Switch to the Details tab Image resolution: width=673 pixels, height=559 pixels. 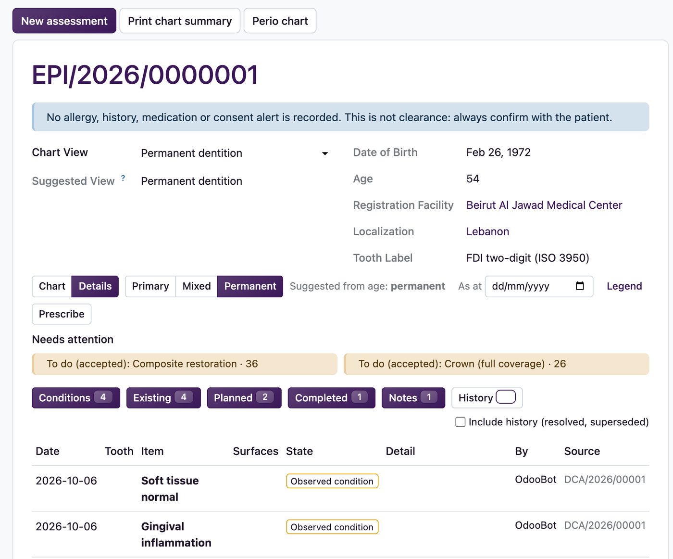[x=95, y=286]
